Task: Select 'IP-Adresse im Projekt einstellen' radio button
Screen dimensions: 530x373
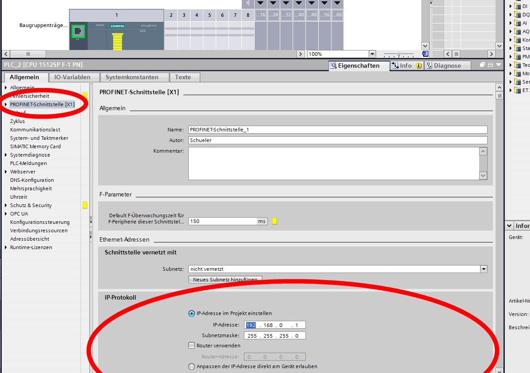Action: (x=191, y=313)
